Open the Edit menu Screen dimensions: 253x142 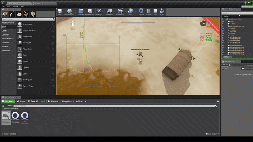(x=9, y=6)
